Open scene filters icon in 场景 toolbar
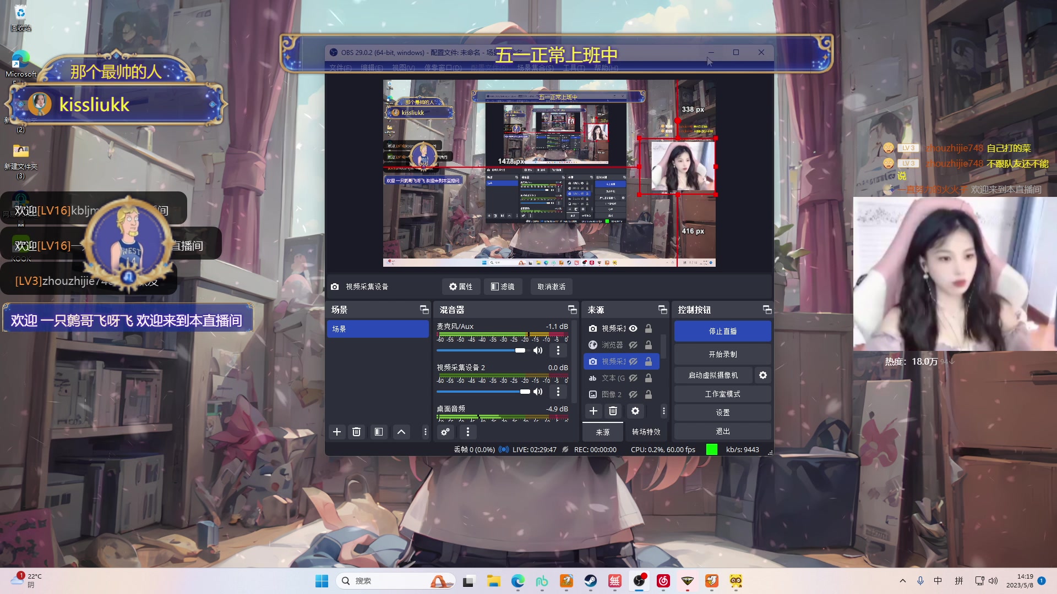 point(379,432)
